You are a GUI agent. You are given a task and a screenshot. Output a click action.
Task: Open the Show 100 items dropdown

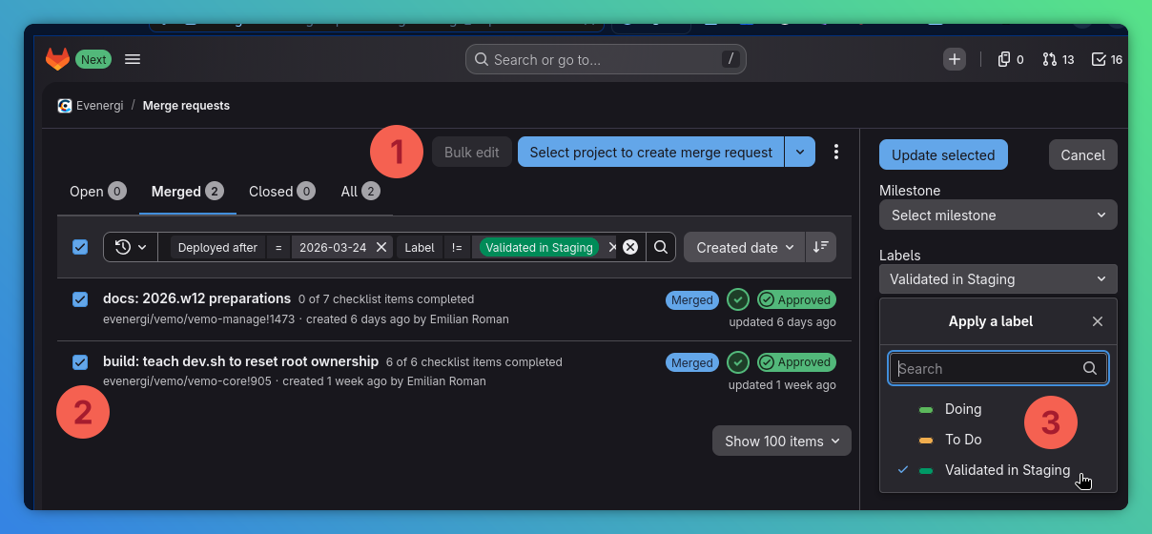[x=781, y=441]
